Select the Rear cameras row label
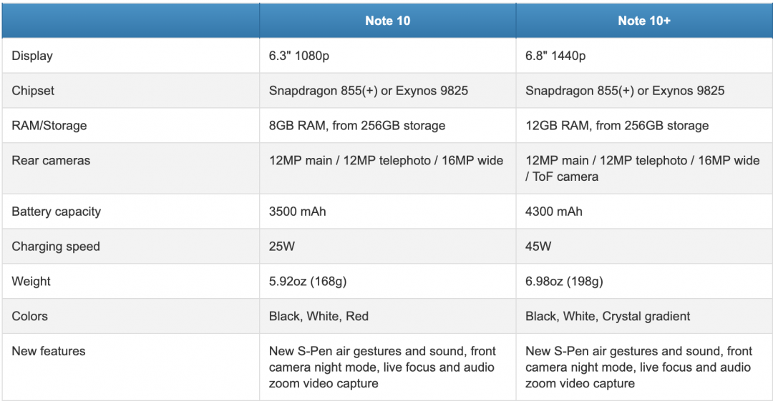The image size is (773, 401). (51, 161)
